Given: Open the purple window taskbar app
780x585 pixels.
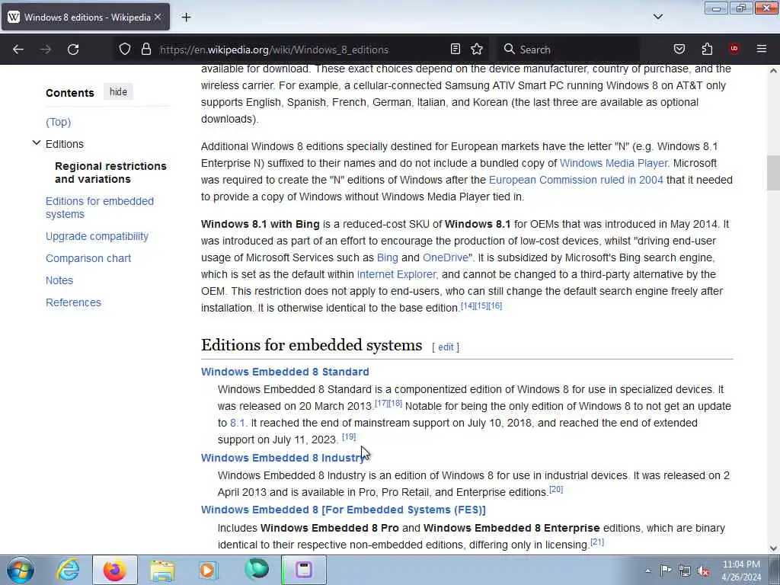Looking at the screenshot, I should click(304, 570).
